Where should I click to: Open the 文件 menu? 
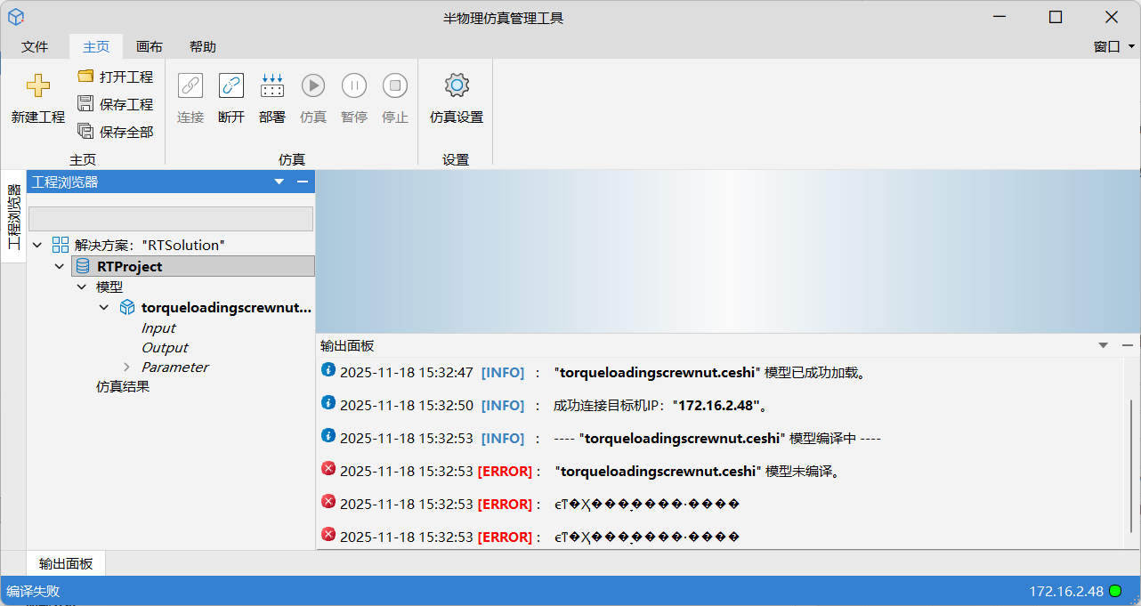35,47
